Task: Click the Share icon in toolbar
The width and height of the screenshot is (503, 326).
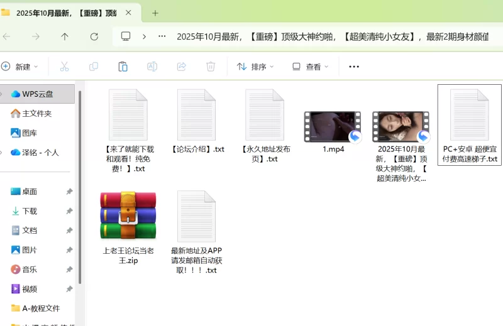Action: pos(182,67)
